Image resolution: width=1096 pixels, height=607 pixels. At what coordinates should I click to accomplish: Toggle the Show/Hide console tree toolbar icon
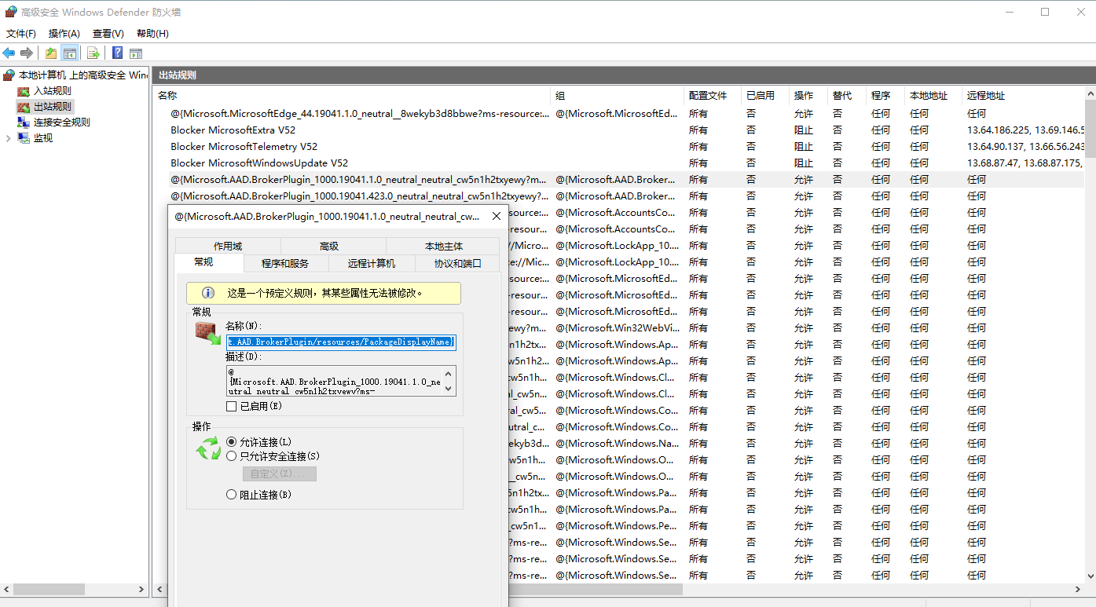(70, 53)
